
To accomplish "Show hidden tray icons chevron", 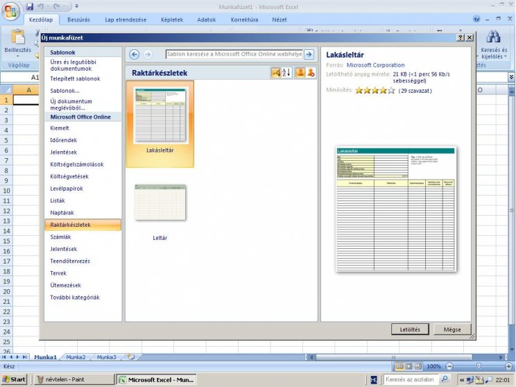I will click(x=462, y=380).
